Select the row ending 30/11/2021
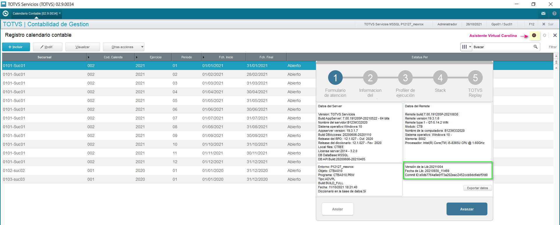This screenshot has height=225, width=560. coord(159,153)
